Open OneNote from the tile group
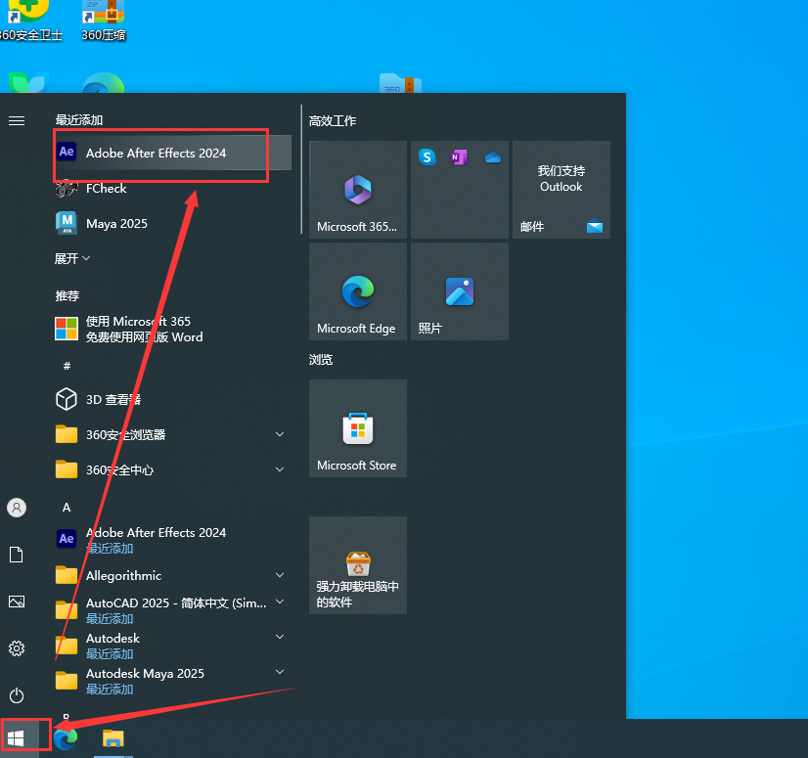Viewport: 808px width, 758px height. coord(459,157)
